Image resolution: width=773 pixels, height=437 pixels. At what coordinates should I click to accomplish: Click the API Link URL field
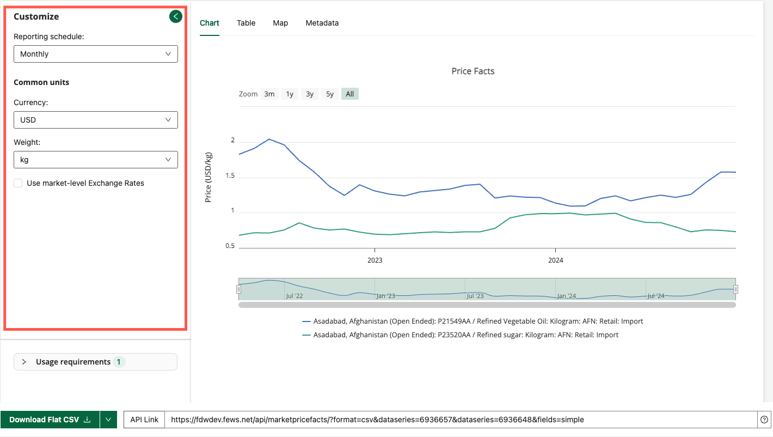461,420
